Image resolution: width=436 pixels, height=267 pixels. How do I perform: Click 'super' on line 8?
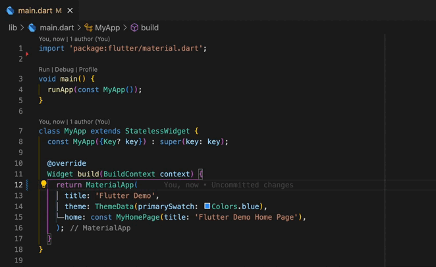pos(171,142)
